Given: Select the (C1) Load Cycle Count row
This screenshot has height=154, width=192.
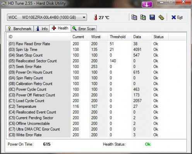Looking at the screenshot, I should [88, 101].
